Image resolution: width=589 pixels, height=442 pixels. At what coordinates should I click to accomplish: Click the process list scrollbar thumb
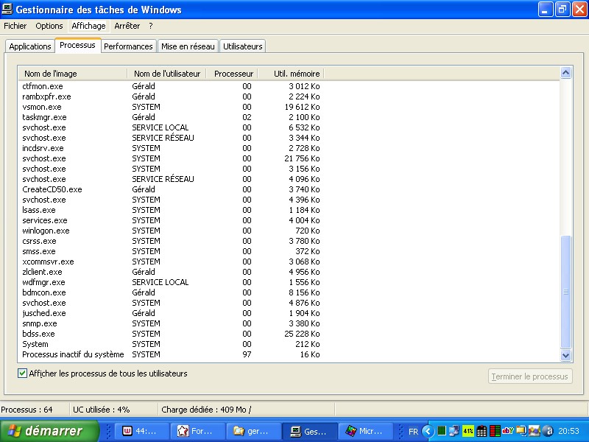click(565, 292)
